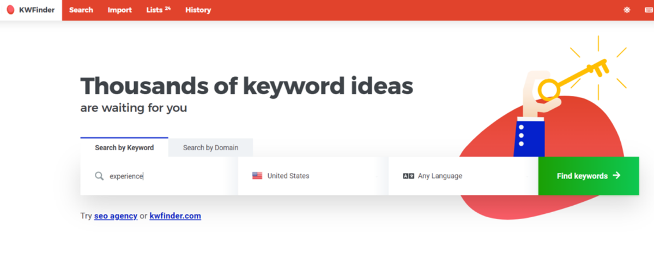Switch to Search by Domain tab

coord(210,147)
